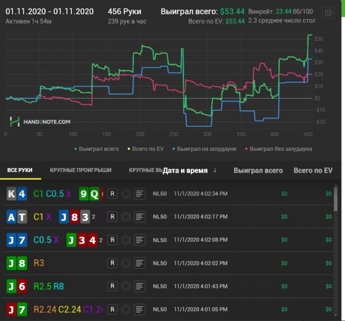Image resolution: width=345 pixels, height=321 pixels.
Task: Click the date range 01.11.2020 - 01.11.2020
Action: coord(49,11)
